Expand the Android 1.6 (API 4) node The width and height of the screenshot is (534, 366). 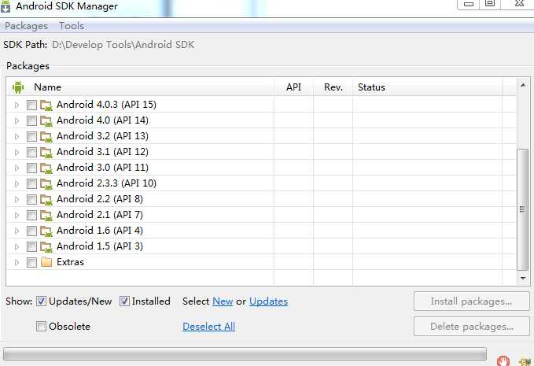coord(17,231)
